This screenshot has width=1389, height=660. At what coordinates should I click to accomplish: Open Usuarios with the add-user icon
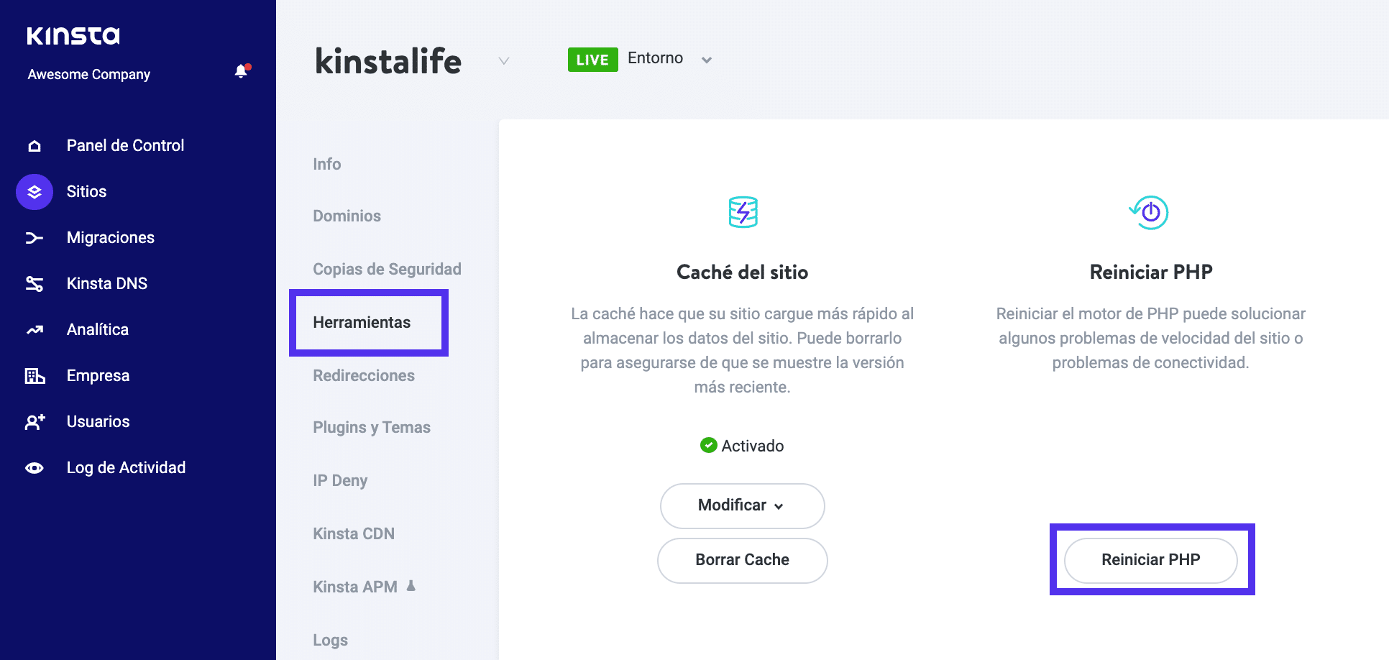[34, 421]
